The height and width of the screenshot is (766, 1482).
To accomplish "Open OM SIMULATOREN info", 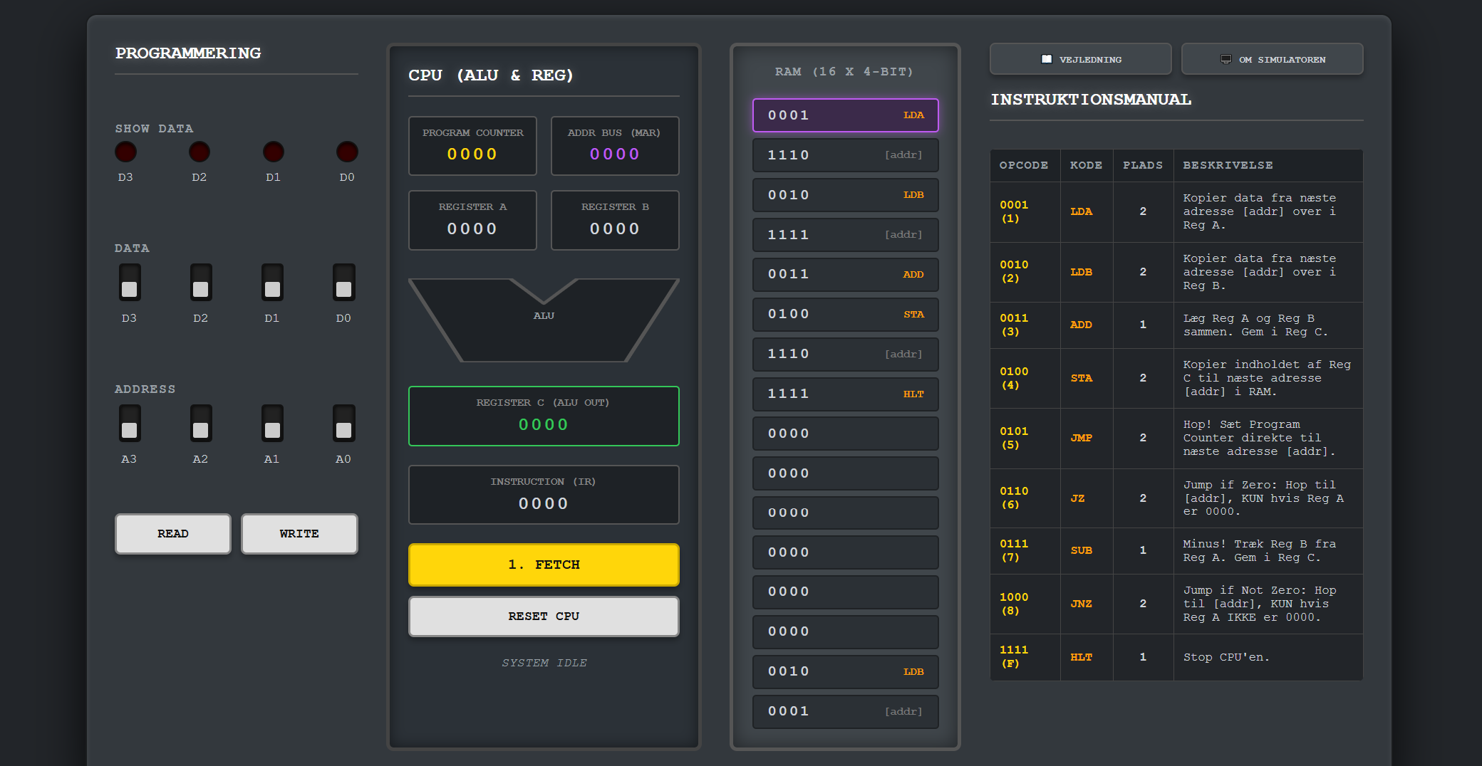I will pos(1273,59).
